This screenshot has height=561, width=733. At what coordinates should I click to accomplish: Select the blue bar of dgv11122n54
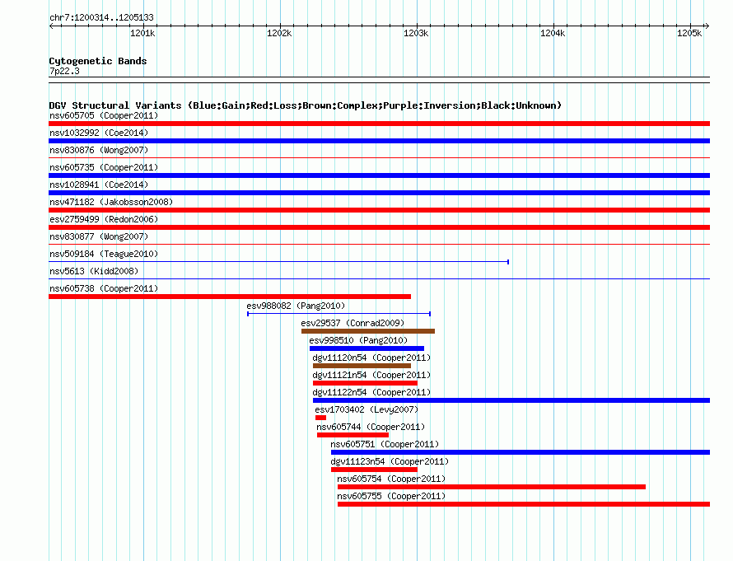coord(511,400)
